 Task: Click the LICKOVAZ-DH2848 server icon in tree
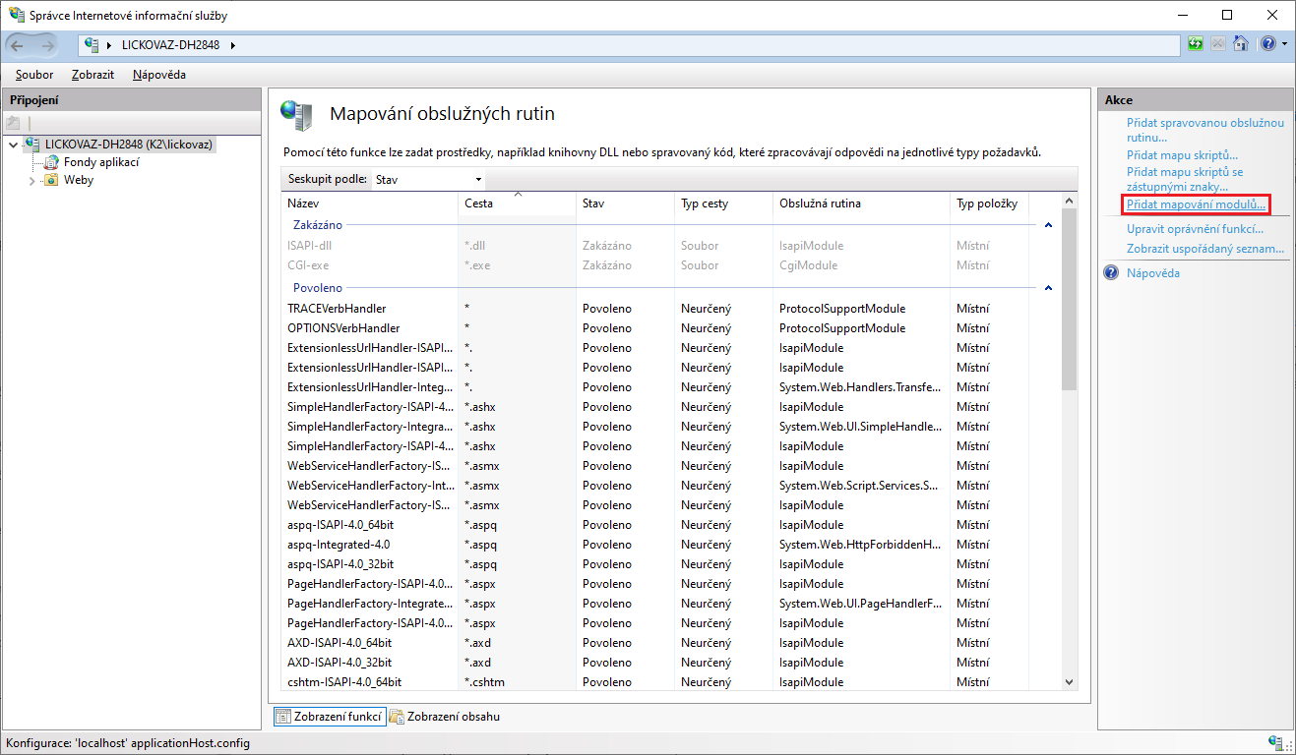[x=33, y=144]
